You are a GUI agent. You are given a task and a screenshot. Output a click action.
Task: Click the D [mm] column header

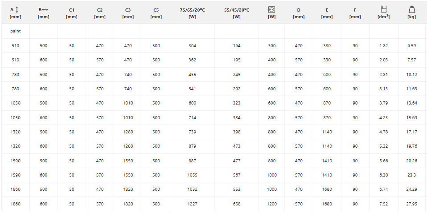point(299,13)
